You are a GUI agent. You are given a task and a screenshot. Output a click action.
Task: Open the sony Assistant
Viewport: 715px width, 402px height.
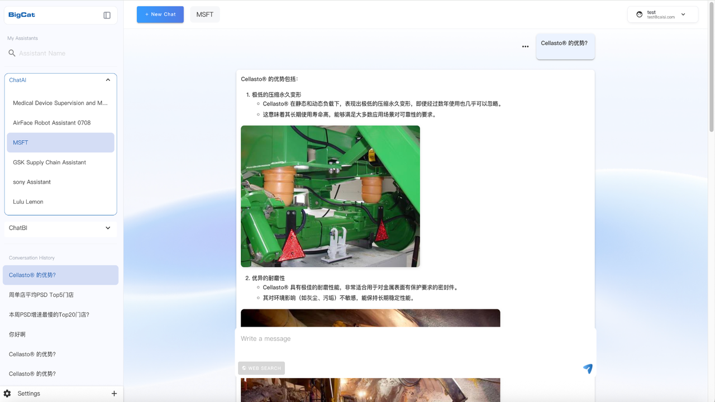coord(60,182)
